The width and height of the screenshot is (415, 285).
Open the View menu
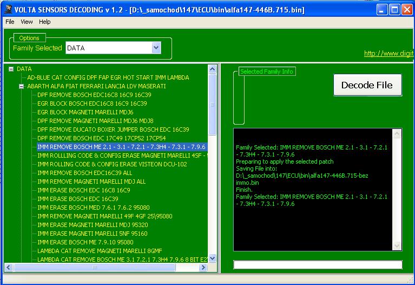point(27,22)
